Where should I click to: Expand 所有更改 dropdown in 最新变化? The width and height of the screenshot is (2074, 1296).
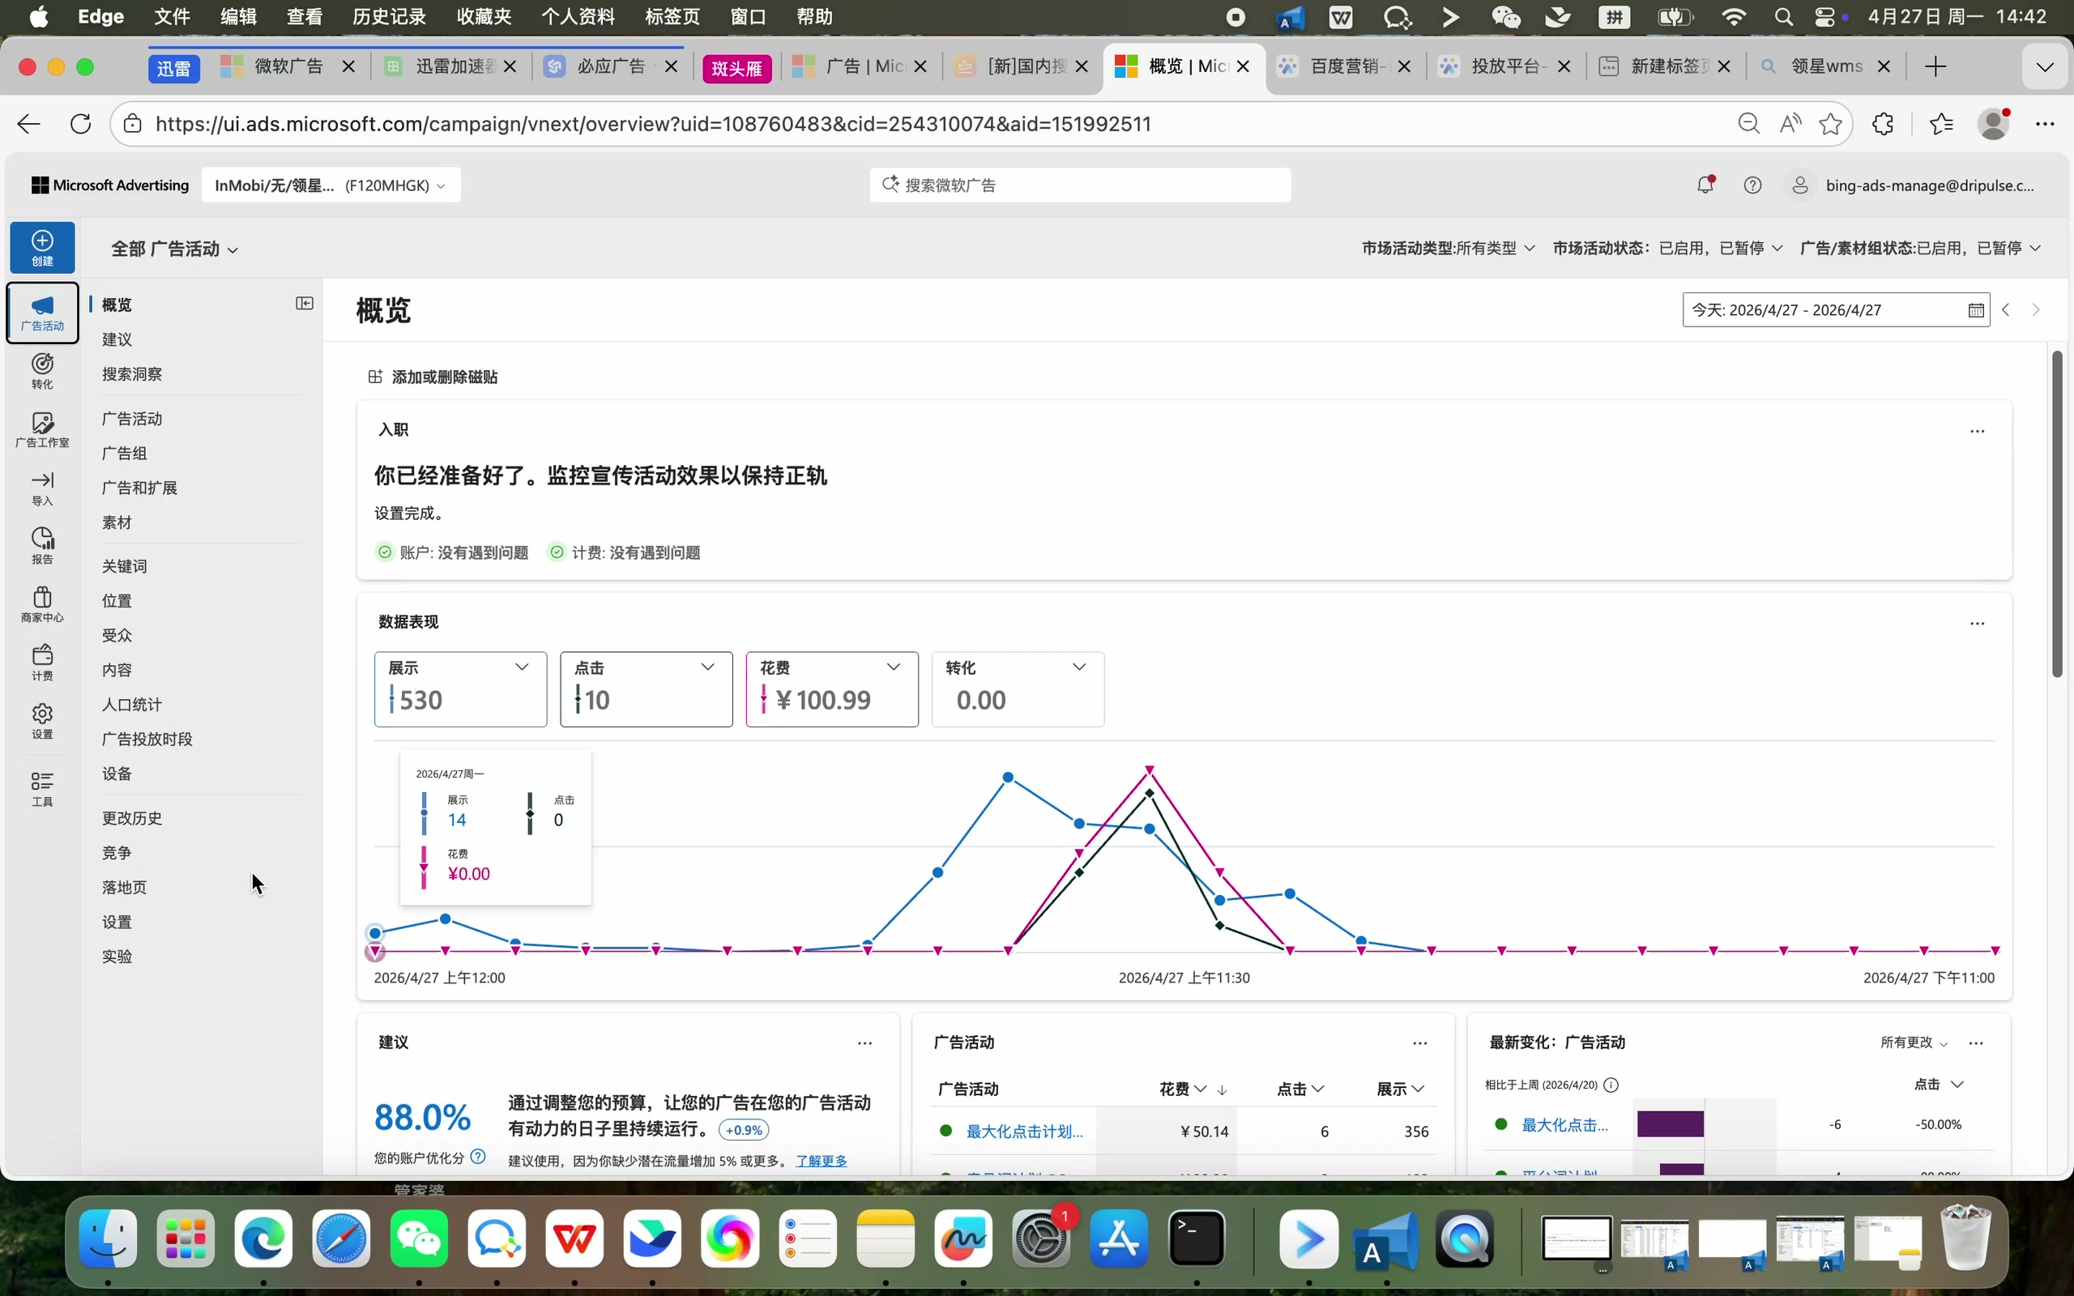[1914, 1043]
